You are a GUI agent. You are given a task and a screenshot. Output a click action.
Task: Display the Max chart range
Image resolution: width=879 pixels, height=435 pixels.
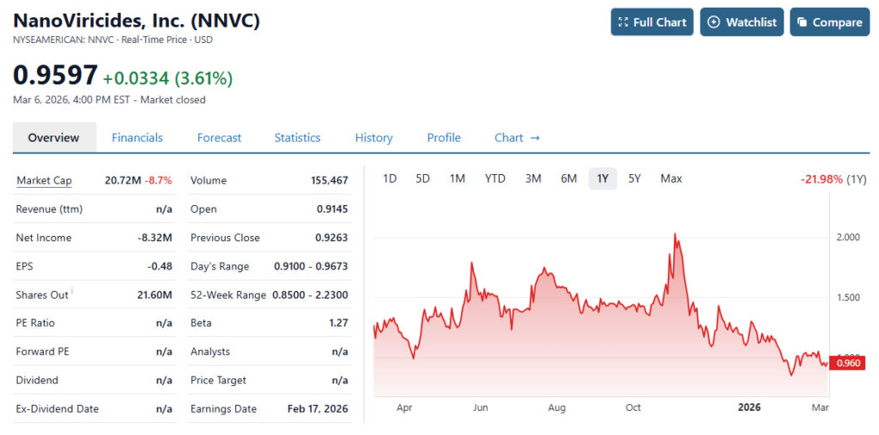671,178
